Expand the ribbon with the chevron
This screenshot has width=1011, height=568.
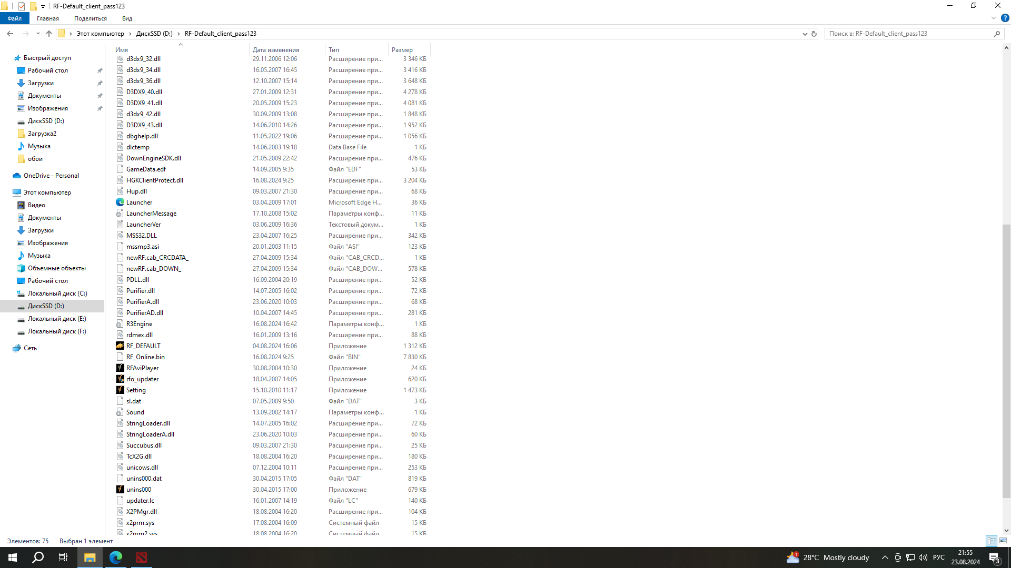[x=994, y=18]
